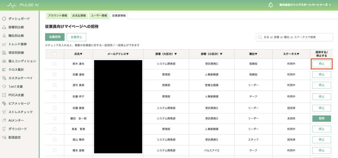Click the 職位別比較 sidebar icon

pos(4,36)
